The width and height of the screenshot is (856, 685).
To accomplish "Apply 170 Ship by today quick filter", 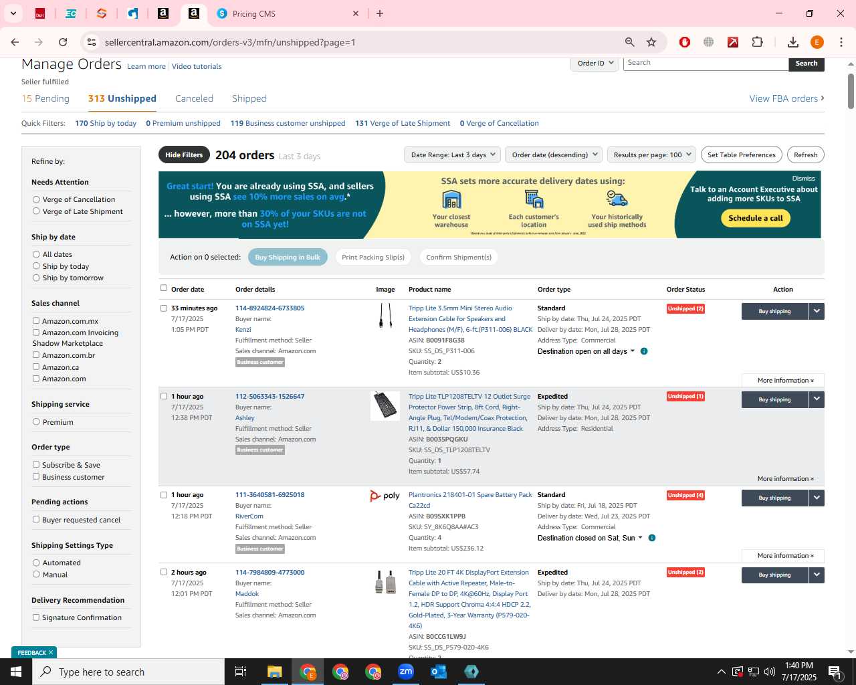I will 106,123.
